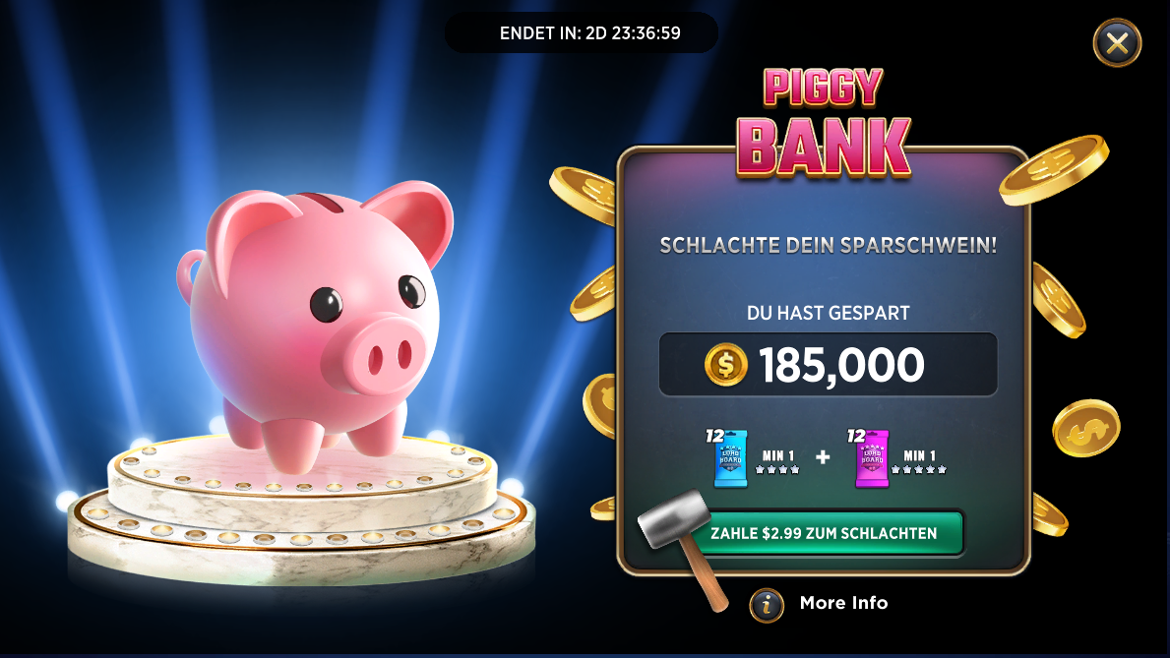
Task: Click the gold coin at right edge near card packs
Action: (x=1086, y=428)
